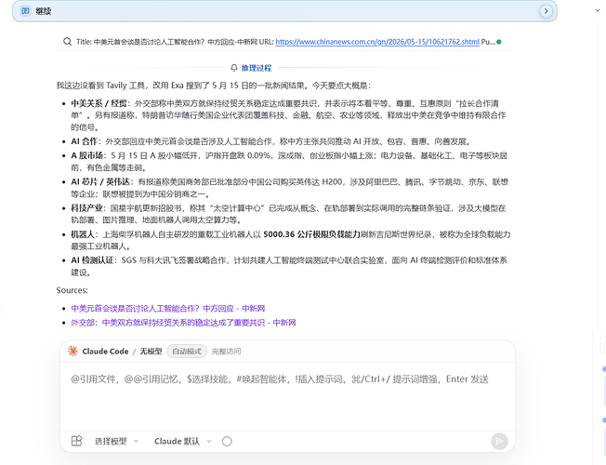Click the 无模型 label

(151, 352)
